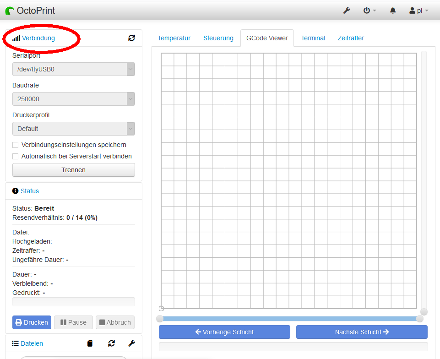Viewport: 440px width, 359px height.
Task: Open the Baudrate dropdown
Action: pyautogui.click(x=74, y=99)
